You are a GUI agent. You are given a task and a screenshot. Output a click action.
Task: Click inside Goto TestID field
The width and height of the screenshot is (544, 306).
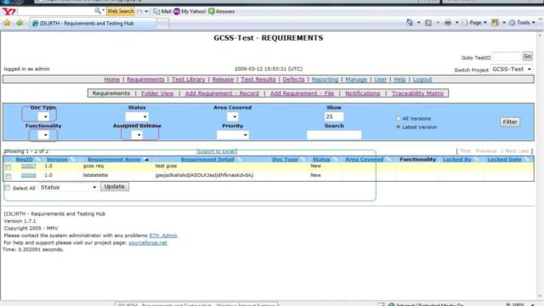[x=507, y=57]
